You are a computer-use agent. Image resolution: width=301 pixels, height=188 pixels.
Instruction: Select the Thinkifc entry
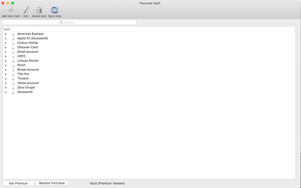point(23,79)
